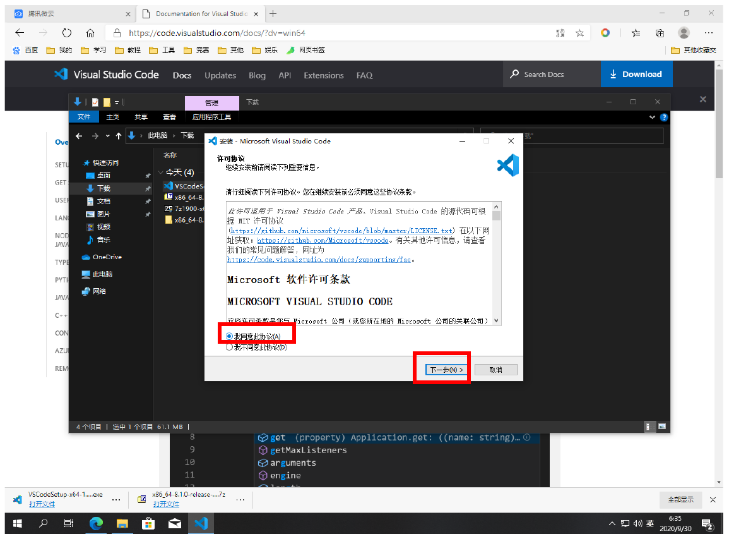Open the MIT LICENSE.txt GitHub link
729x539 pixels.
(x=341, y=231)
